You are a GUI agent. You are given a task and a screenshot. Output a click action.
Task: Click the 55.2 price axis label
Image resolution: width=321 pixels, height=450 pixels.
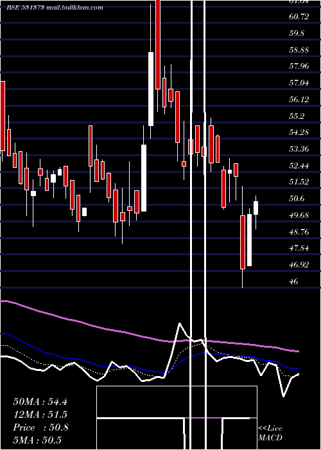[297, 116]
